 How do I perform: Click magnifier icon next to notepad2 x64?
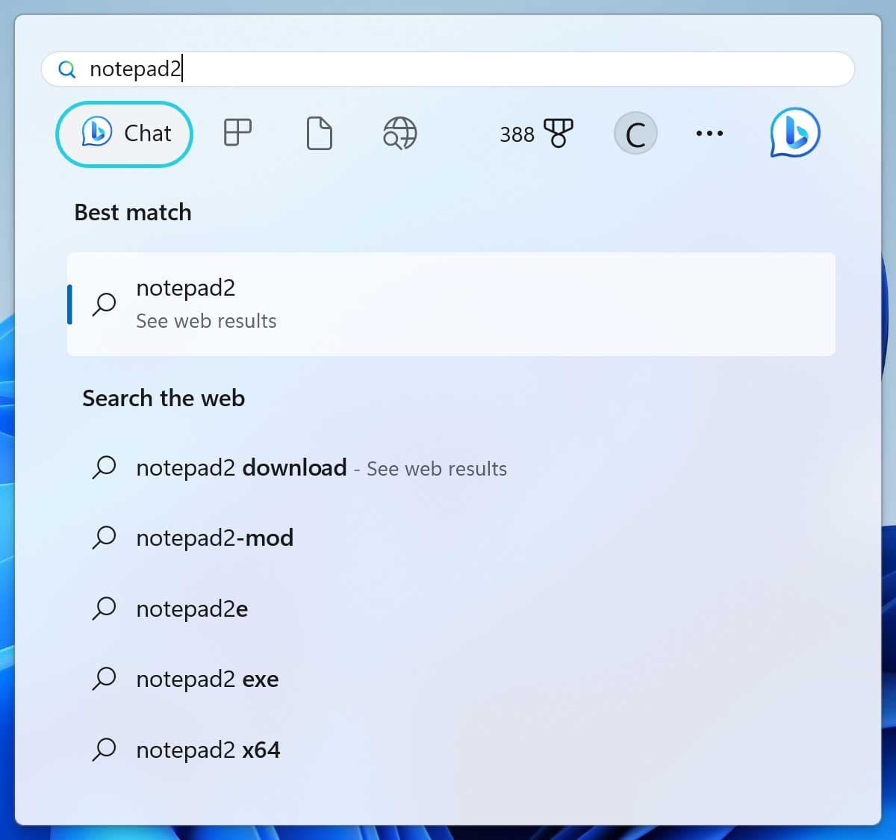[105, 749]
